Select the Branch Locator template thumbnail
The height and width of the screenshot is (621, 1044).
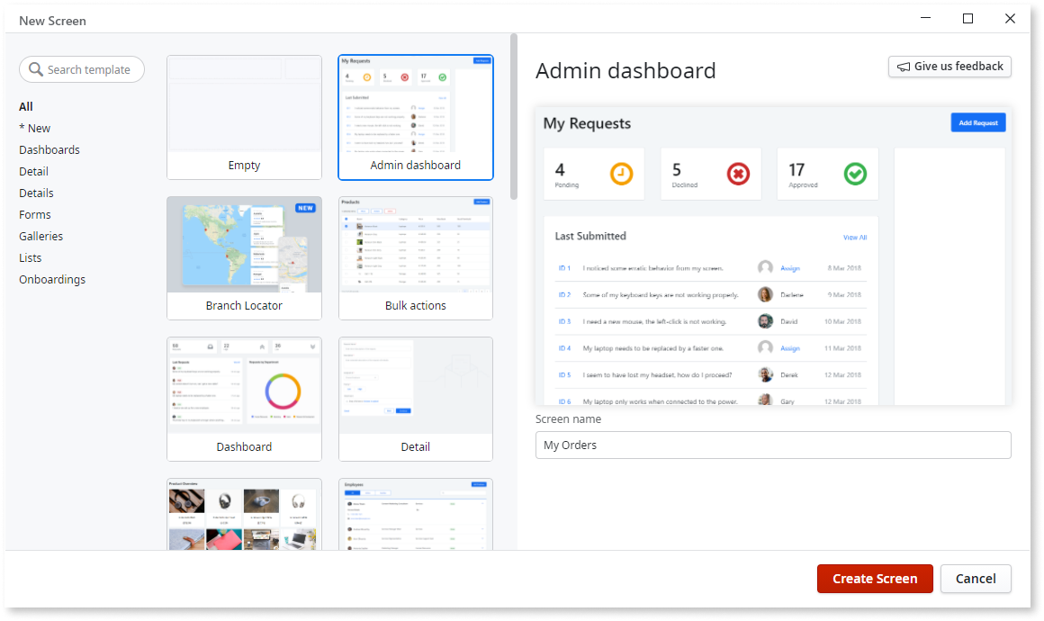pos(244,256)
